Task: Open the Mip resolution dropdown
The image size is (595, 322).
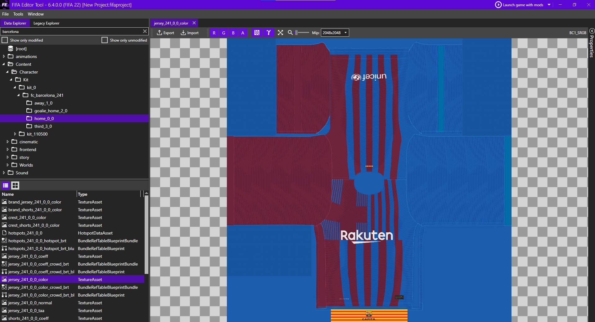Action: click(x=345, y=33)
